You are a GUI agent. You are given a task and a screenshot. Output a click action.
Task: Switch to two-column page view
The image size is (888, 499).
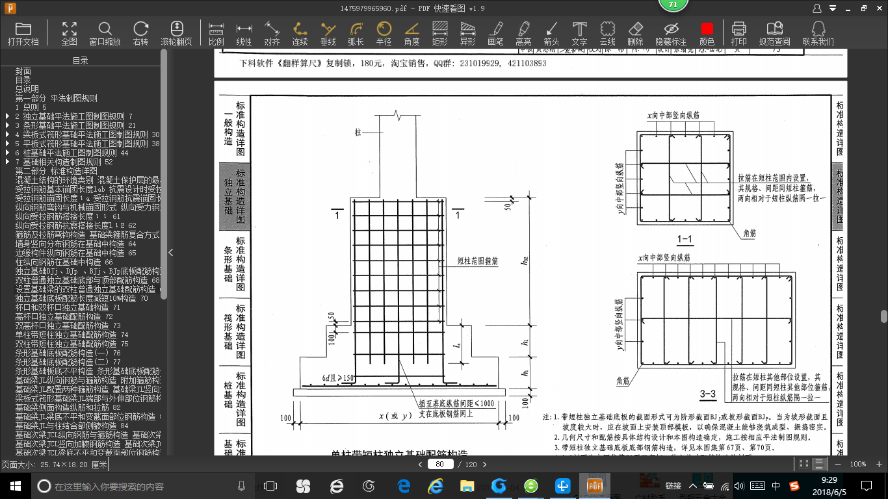(x=805, y=464)
